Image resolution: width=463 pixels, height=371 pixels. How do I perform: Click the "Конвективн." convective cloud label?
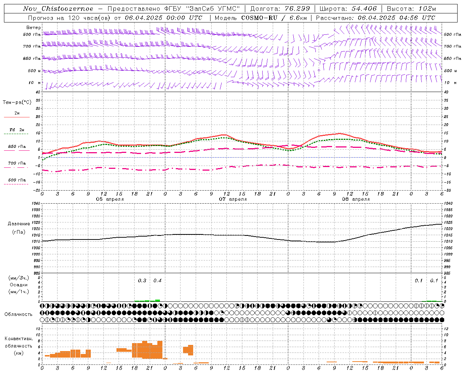pos(19,339)
